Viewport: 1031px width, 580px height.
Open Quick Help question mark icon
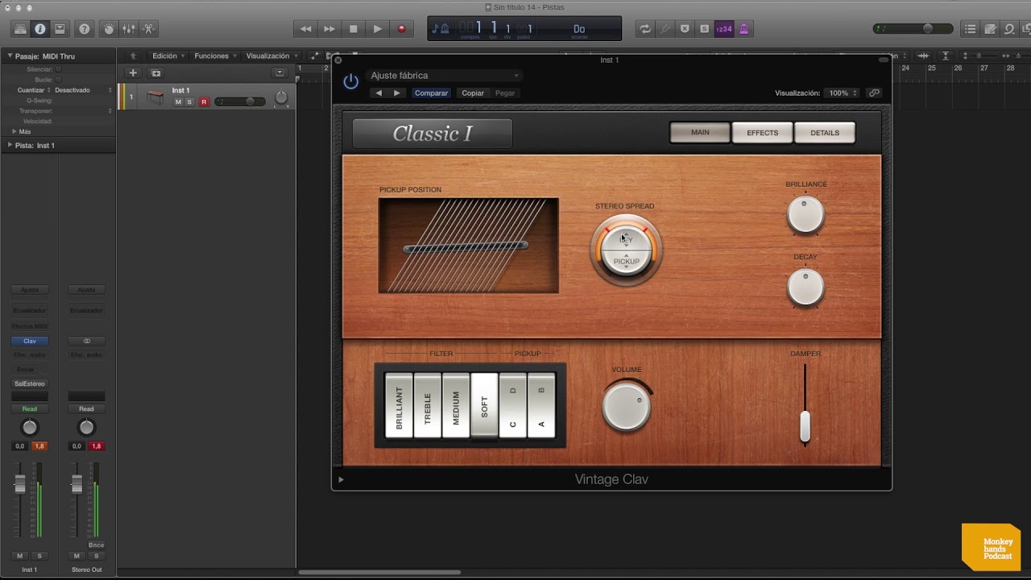[x=84, y=29]
